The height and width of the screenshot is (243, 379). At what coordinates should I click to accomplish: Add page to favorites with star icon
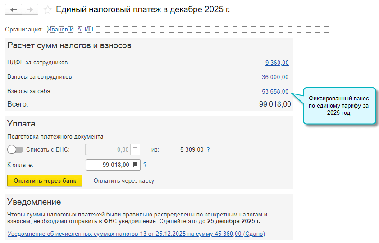[x=48, y=9]
